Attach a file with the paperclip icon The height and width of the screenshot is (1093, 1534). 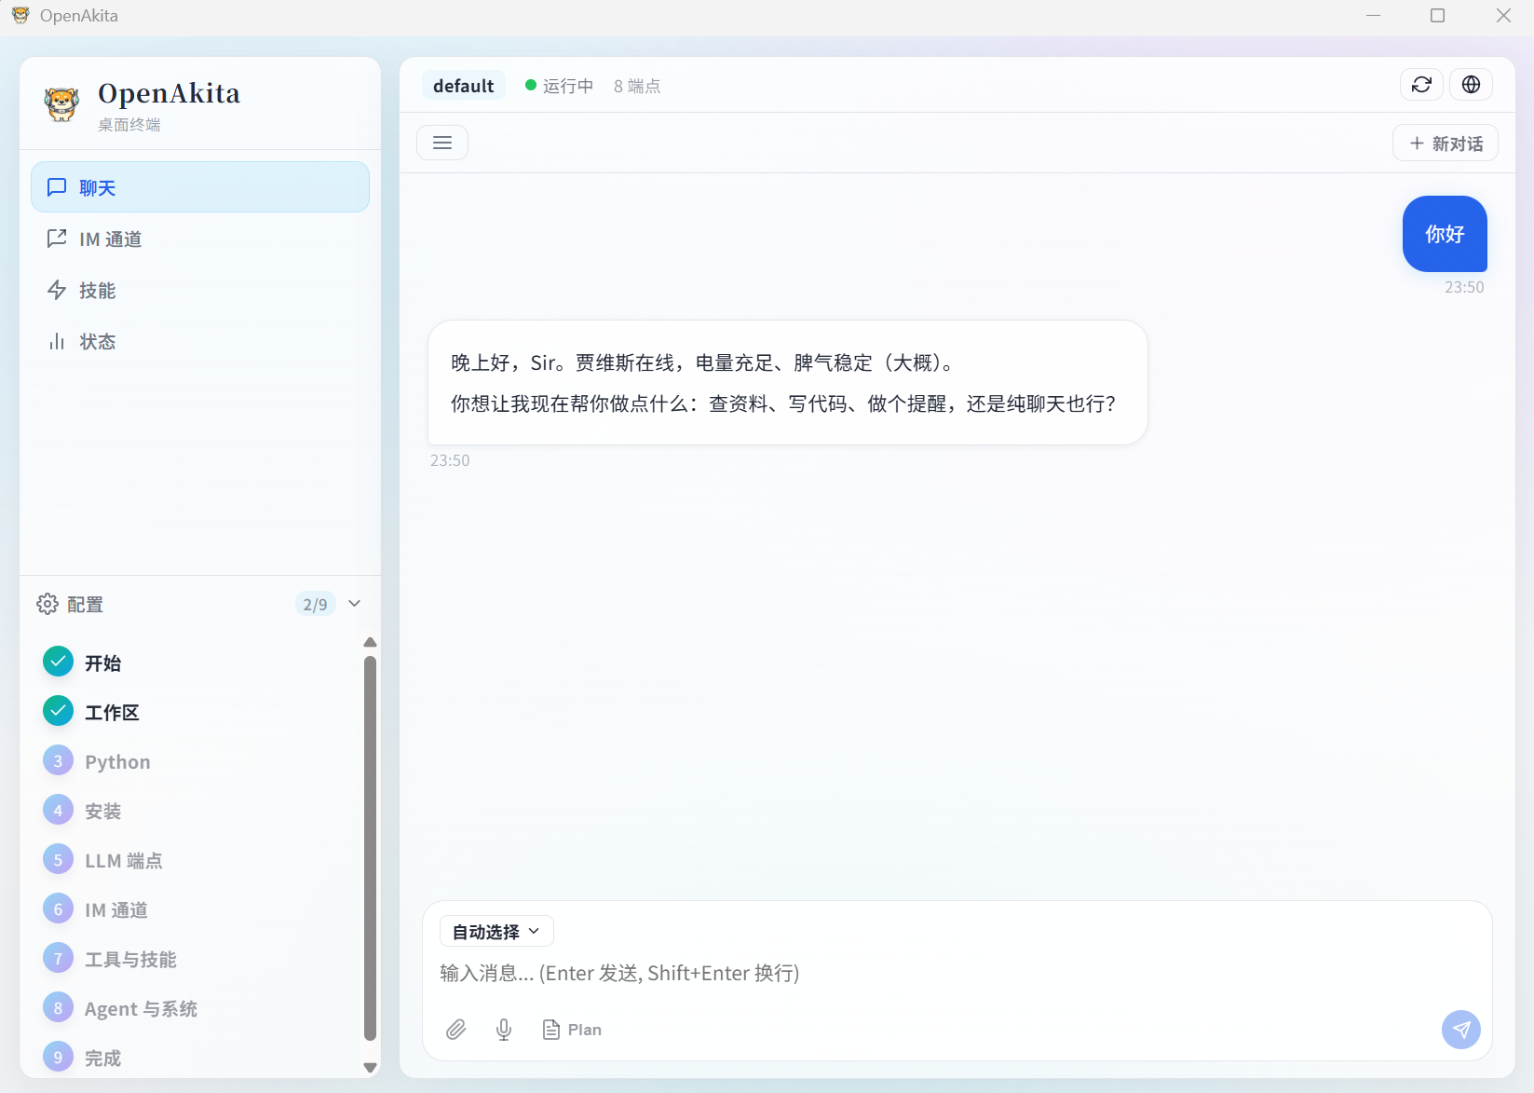click(456, 1030)
